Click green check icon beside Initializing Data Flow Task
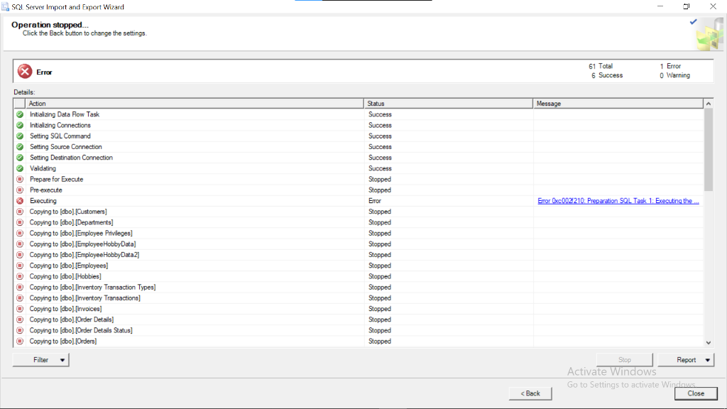 pyautogui.click(x=20, y=114)
